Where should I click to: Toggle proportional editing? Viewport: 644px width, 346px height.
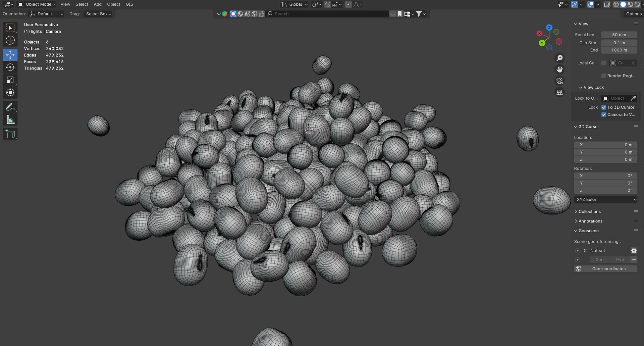click(x=348, y=4)
